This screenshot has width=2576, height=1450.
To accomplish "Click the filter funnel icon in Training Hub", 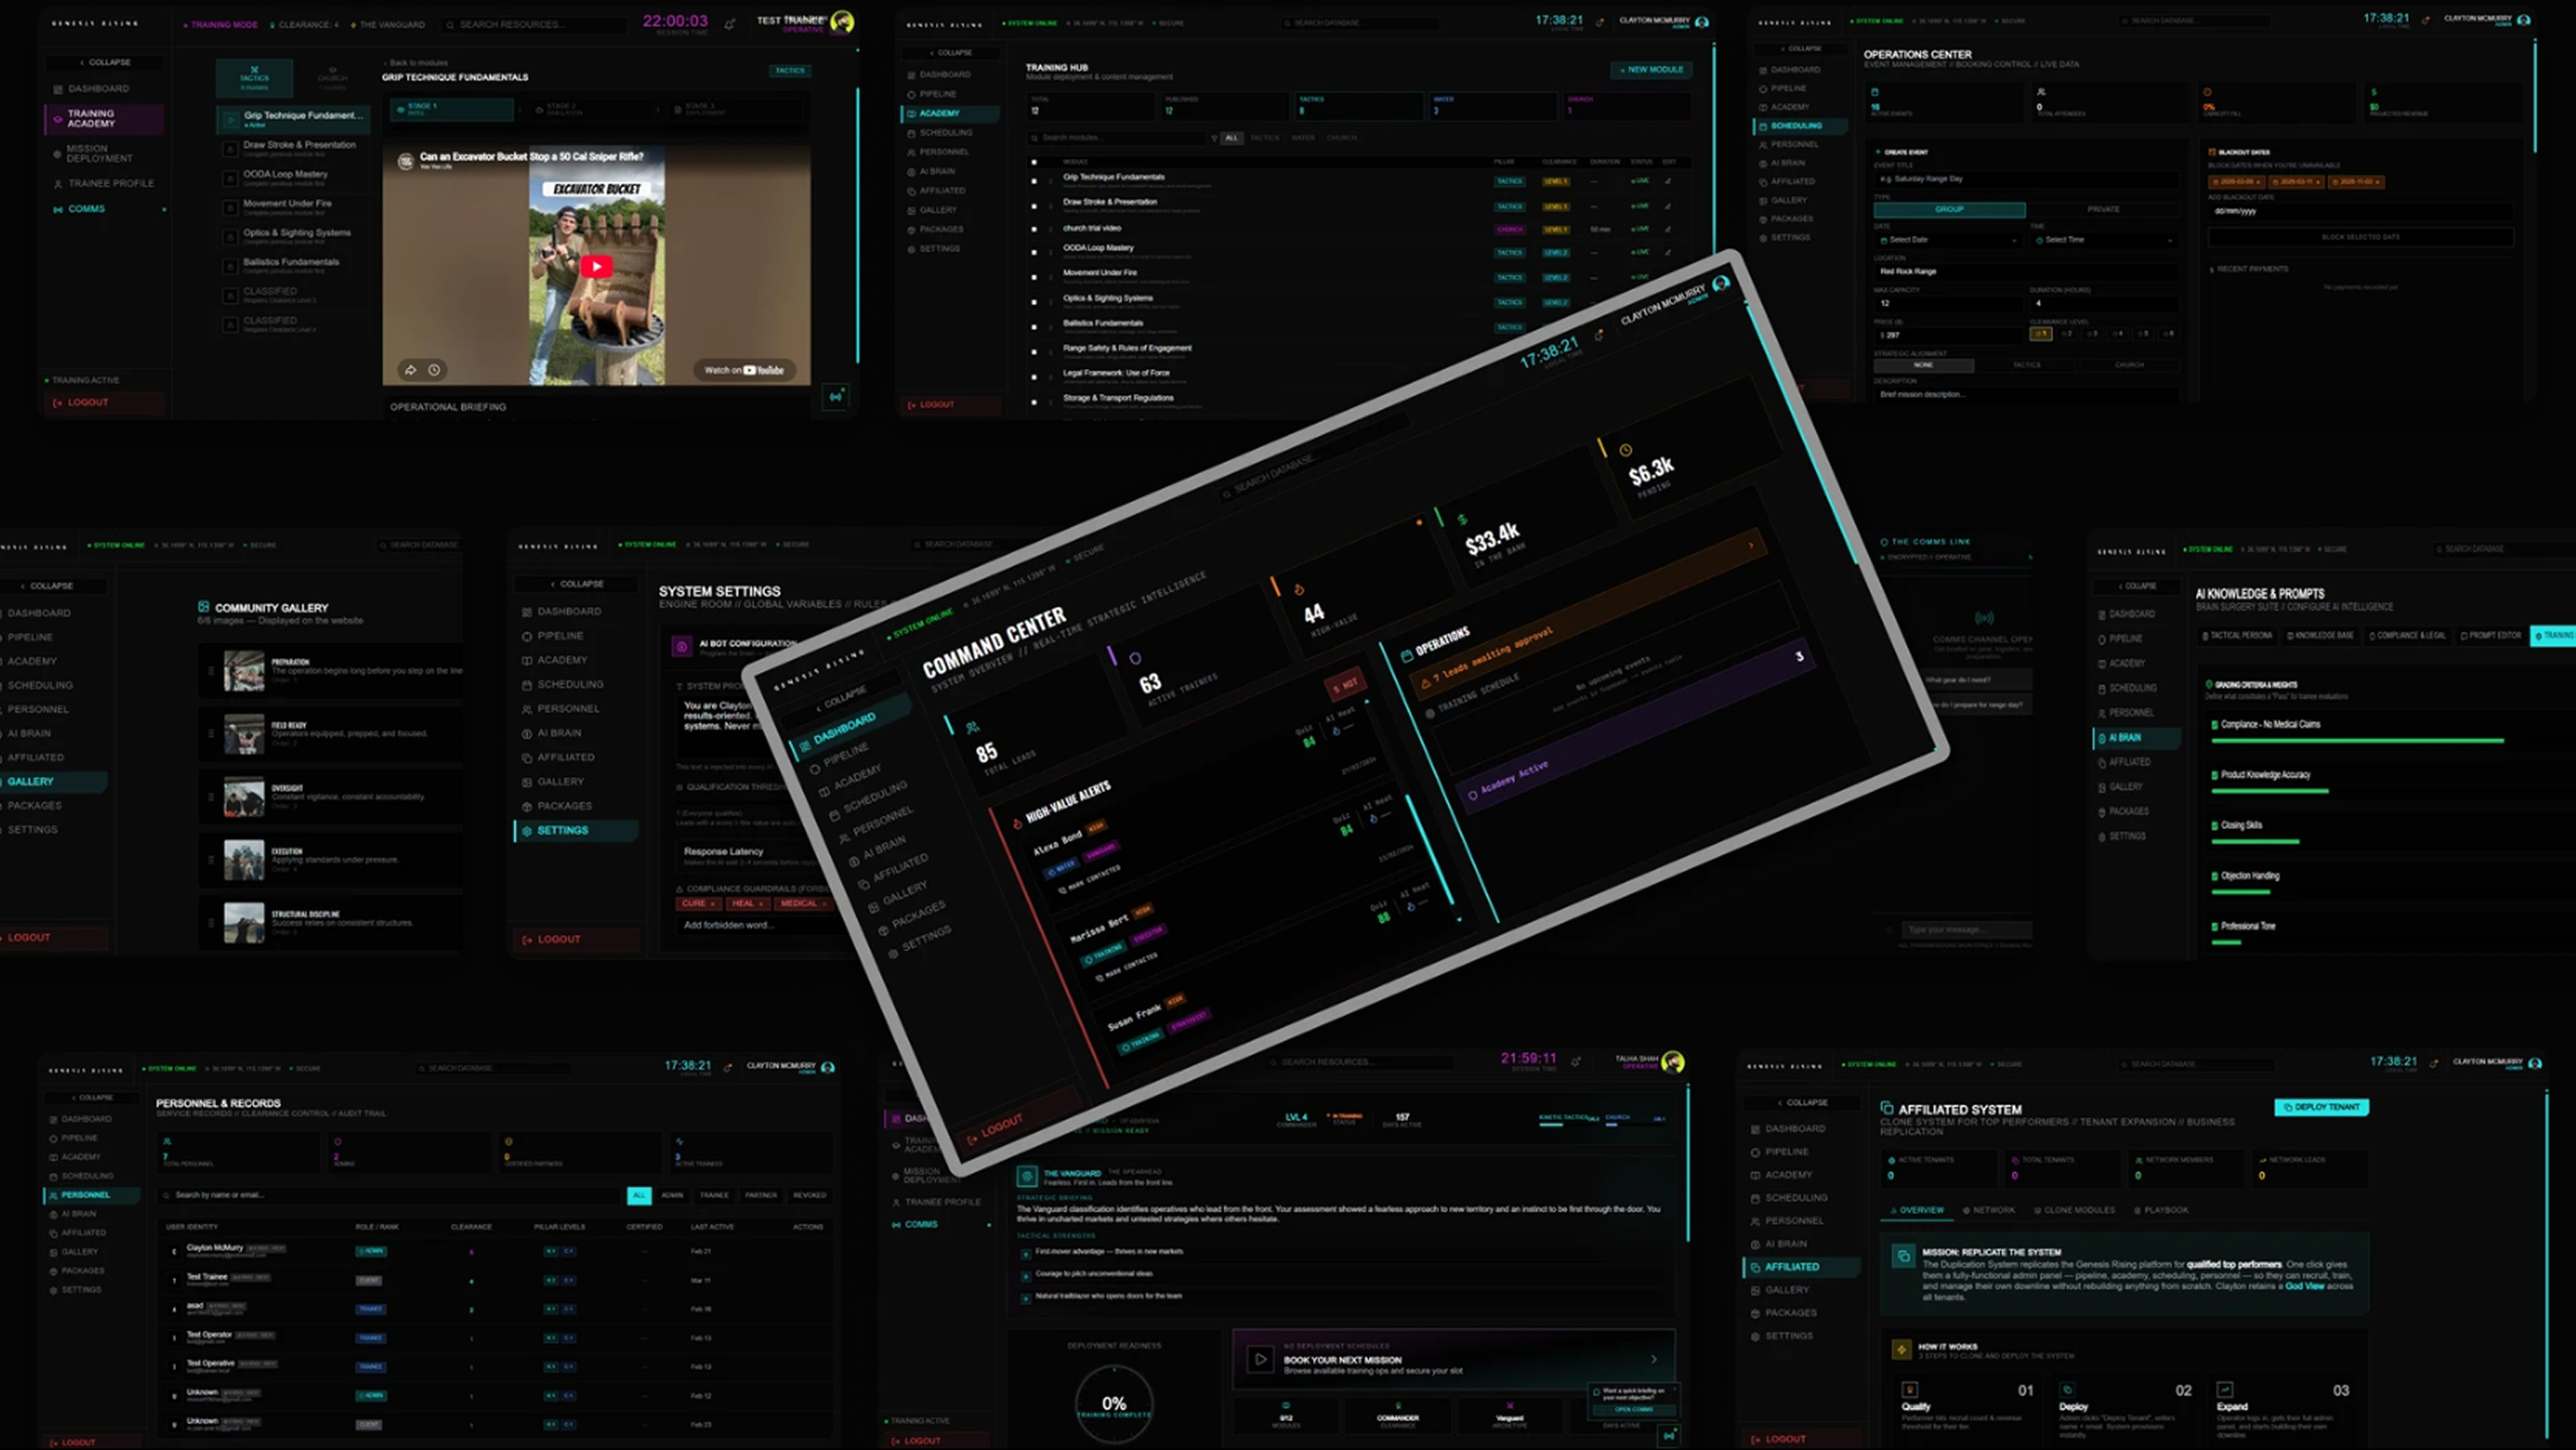I will tap(1214, 138).
